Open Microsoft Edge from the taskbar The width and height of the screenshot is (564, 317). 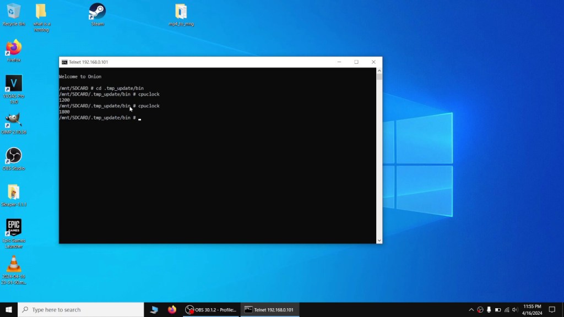click(x=154, y=309)
